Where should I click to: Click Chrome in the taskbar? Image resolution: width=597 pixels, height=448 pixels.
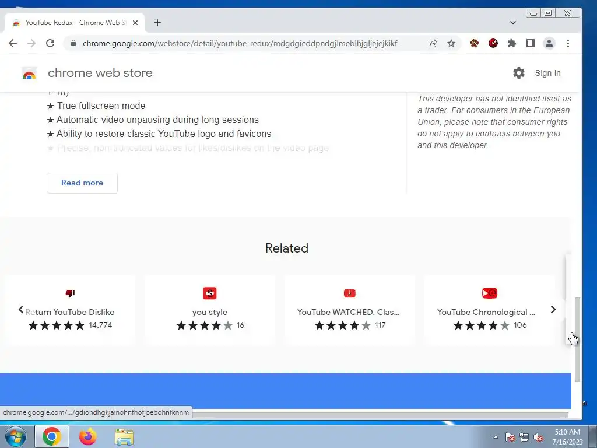[52, 436]
